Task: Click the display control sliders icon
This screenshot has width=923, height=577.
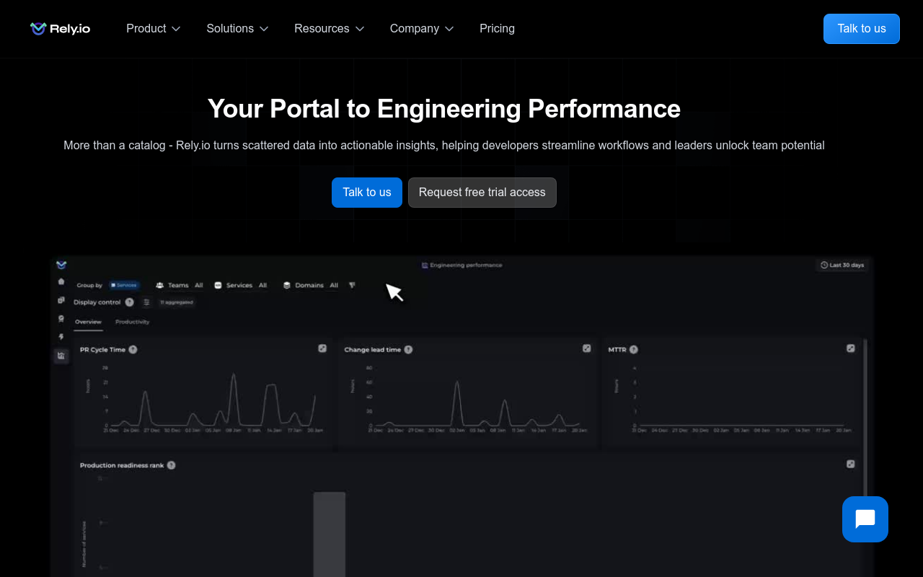Action: pyautogui.click(x=146, y=302)
